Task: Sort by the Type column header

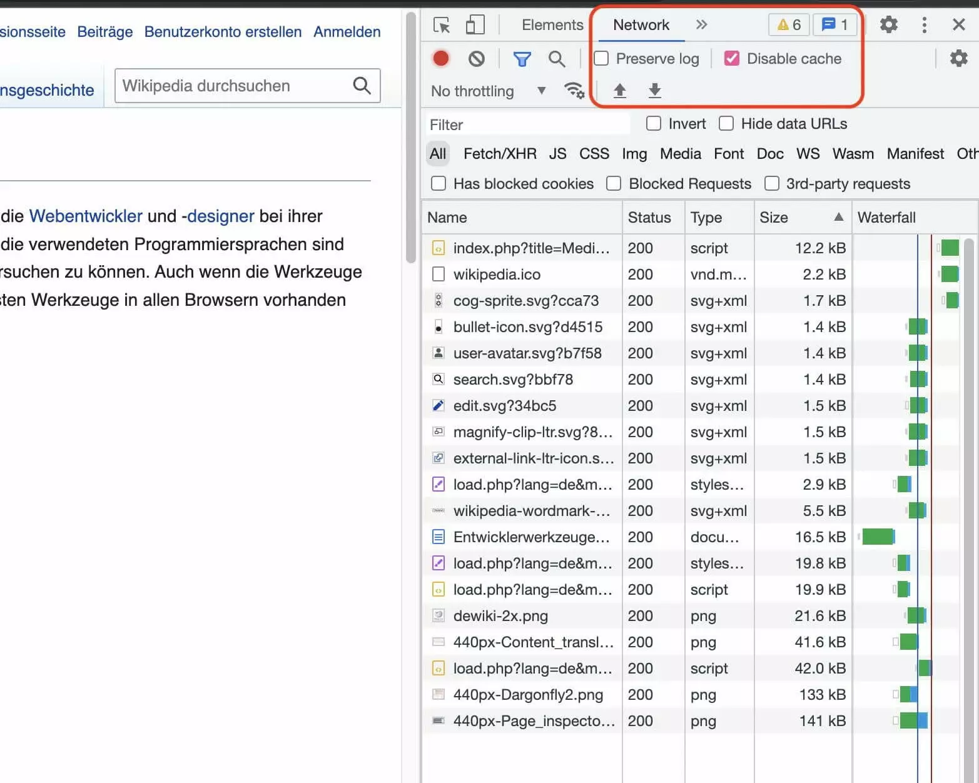Action: [719, 218]
